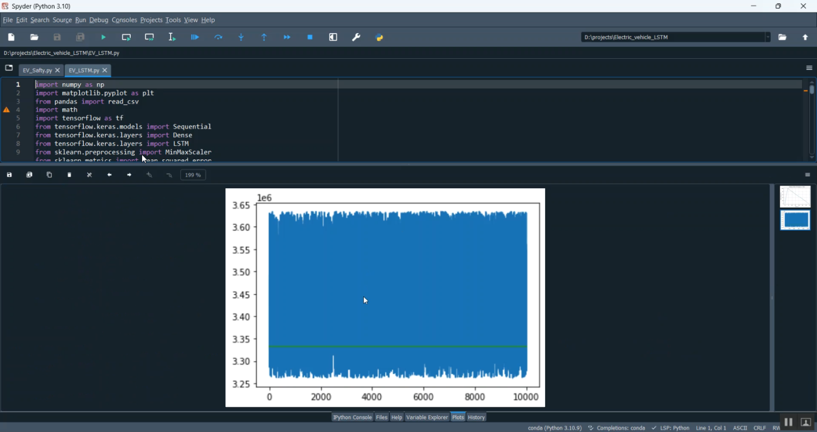Open the PYTHONPATH manager Python icon
The image size is (817, 432).
tap(380, 38)
